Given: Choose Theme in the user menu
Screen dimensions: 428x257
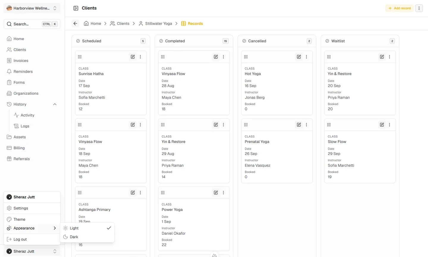Looking at the screenshot, I should click(32, 219).
